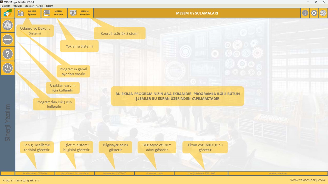Click the Son Güncelleme status field
The height and width of the screenshot is (184, 328).
[35, 173]
